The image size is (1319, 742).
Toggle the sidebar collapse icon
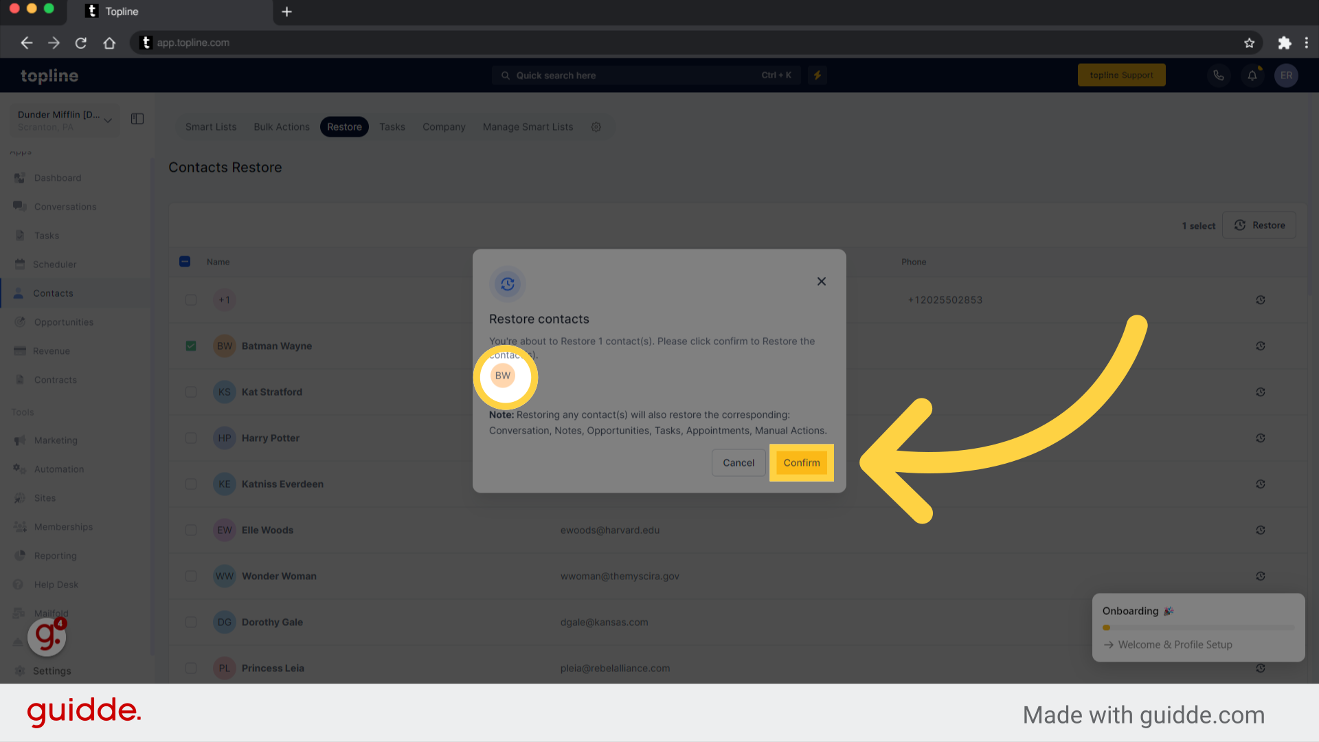[x=137, y=119]
